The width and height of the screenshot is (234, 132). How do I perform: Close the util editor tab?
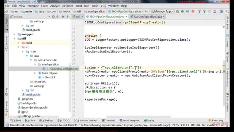click(x=82, y=16)
